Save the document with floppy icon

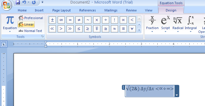click(x=18, y=2)
